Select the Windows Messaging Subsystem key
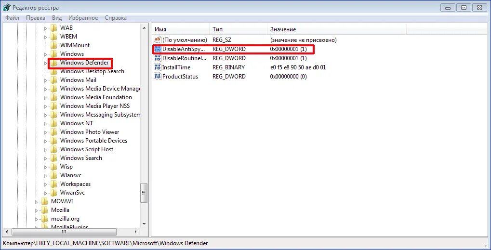Viewport: 491px width, 250px height. pyautogui.click(x=100, y=115)
